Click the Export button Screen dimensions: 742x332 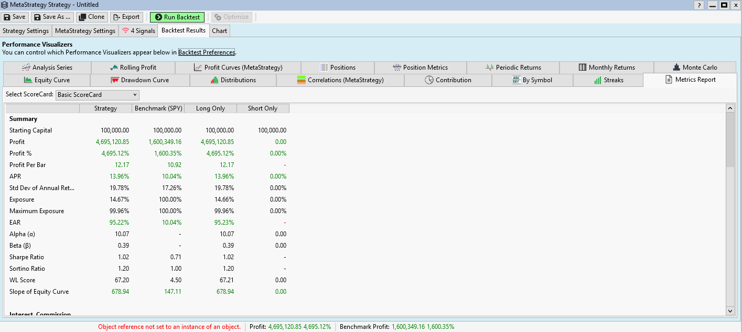point(126,17)
